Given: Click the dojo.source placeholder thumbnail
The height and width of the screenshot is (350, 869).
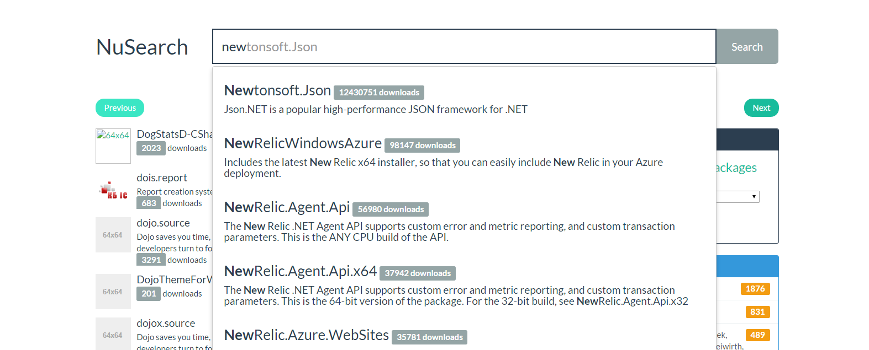Looking at the screenshot, I should (x=113, y=235).
